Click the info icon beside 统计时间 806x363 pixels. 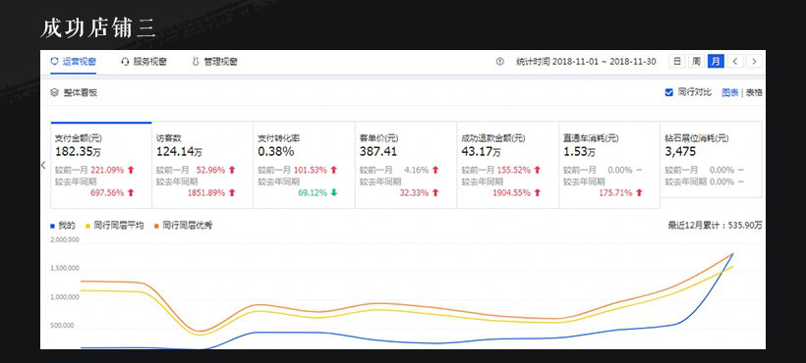point(499,62)
